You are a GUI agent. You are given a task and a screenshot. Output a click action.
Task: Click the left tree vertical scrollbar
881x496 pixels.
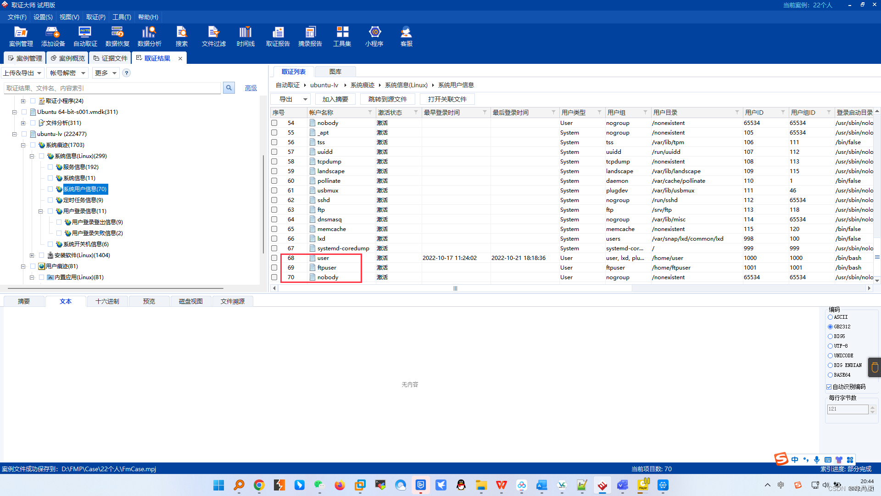263,204
